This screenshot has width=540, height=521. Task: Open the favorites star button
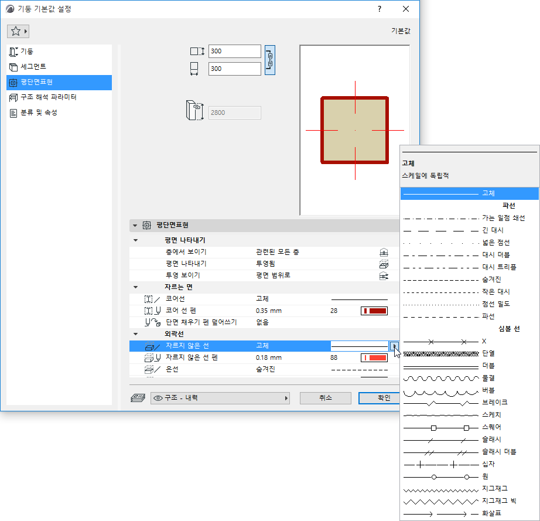click(x=18, y=32)
